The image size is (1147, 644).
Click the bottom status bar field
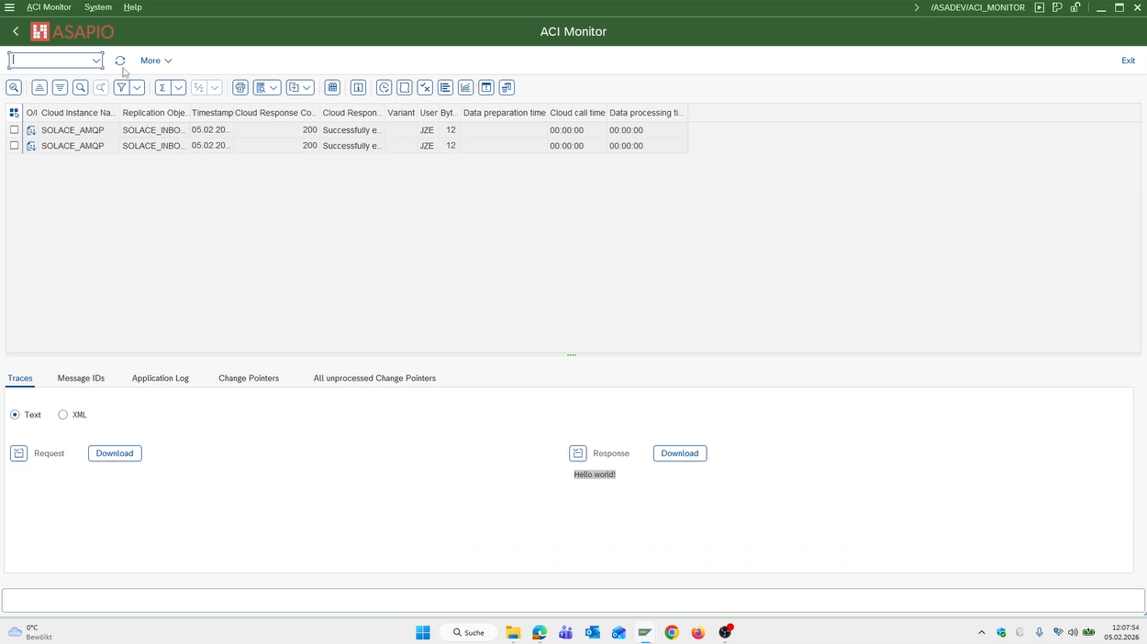click(573, 601)
